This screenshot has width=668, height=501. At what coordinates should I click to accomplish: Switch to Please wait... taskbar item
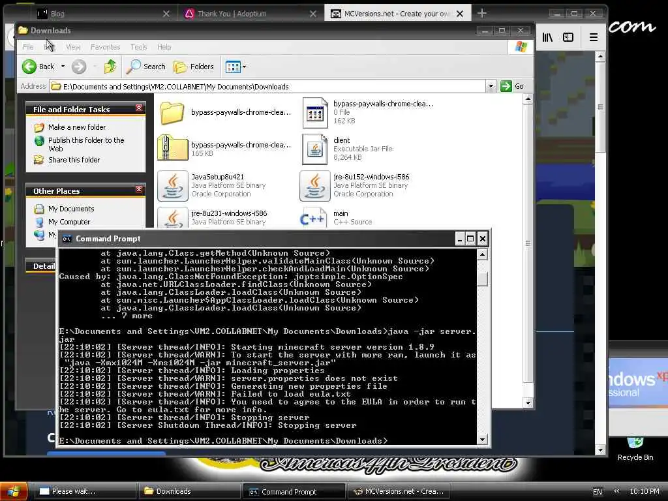(84, 492)
